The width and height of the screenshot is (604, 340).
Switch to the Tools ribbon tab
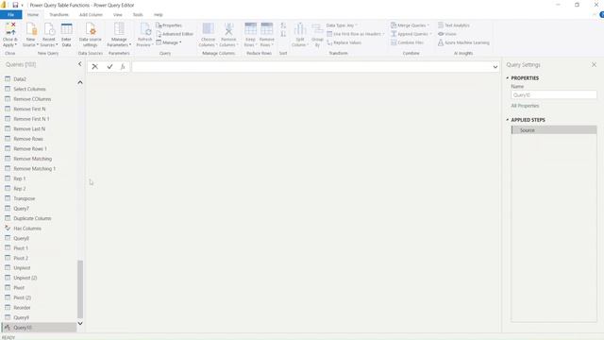(x=138, y=15)
